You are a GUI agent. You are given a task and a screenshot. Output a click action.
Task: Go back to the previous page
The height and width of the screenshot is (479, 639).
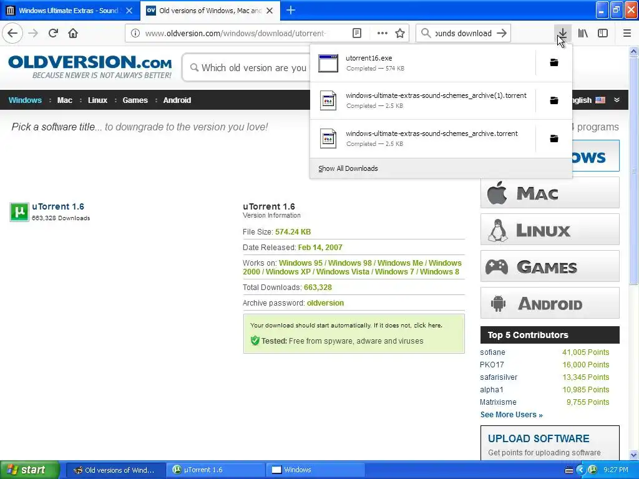tap(12, 33)
